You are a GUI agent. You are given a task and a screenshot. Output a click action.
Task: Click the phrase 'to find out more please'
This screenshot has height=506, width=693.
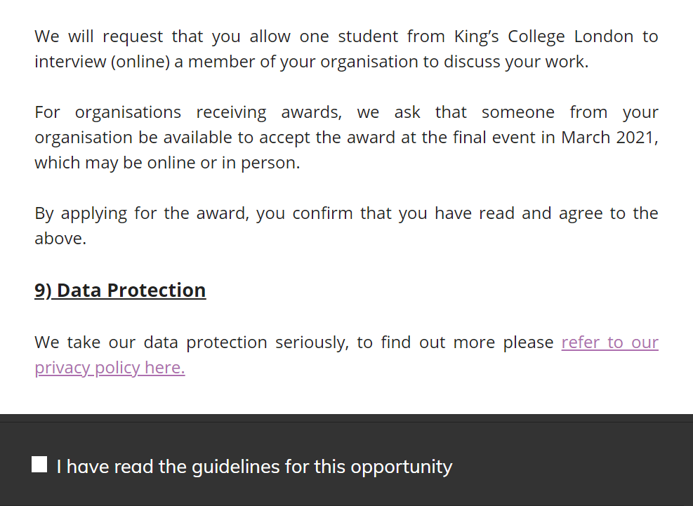click(455, 342)
